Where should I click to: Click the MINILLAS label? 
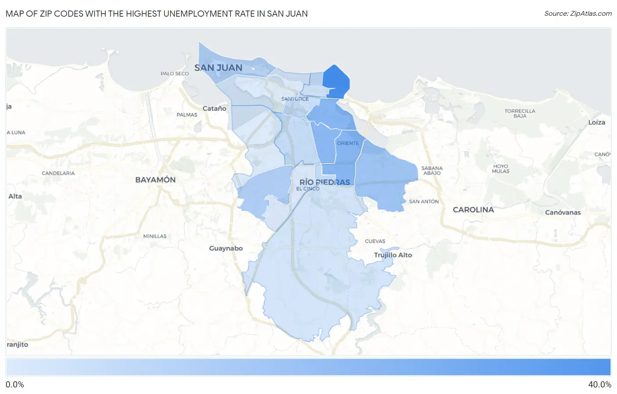[x=155, y=236]
